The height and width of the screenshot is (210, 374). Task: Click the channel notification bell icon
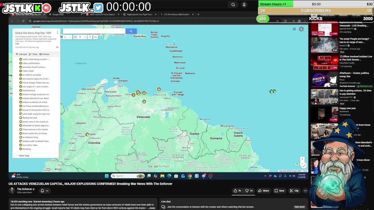42,190
